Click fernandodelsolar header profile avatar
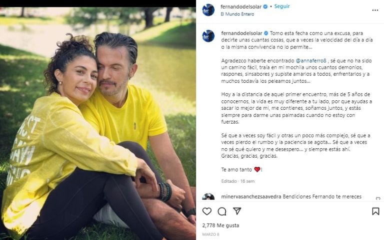 (208, 10)
